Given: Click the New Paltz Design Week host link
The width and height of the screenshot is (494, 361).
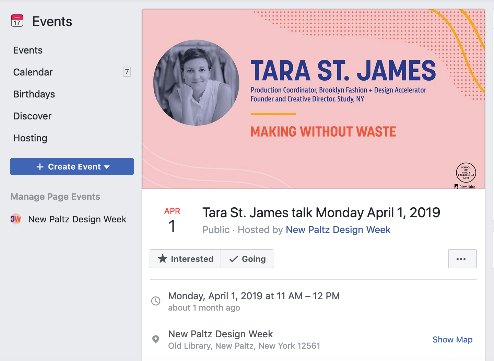Looking at the screenshot, I should click(338, 230).
